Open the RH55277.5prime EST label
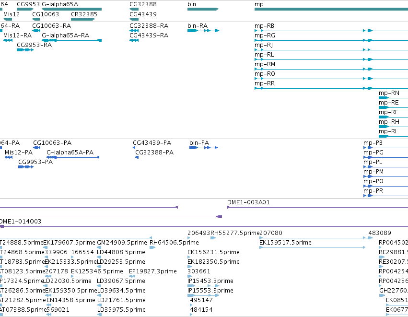The height and width of the screenshot is (317, 408). (235, 233)
